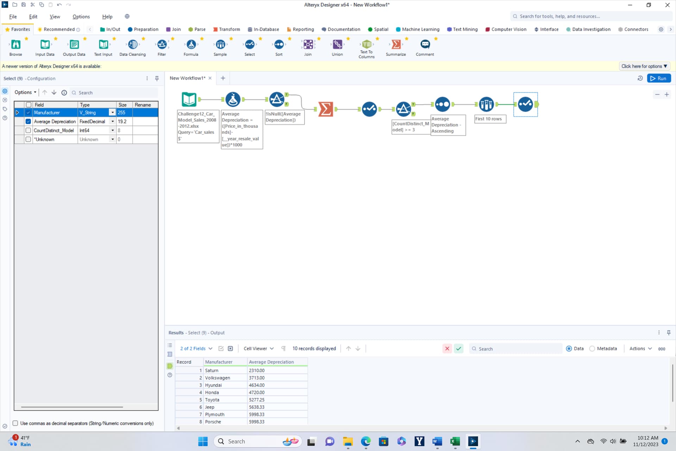
Task: Open the Manufacturer type dropdown
Action: [112, 112]
